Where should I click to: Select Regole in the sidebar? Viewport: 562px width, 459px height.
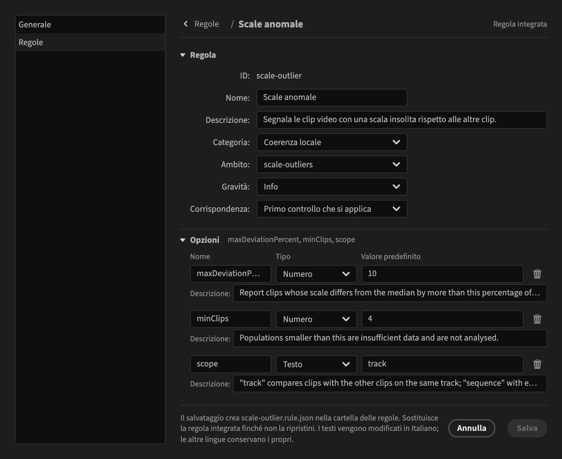click(90, 42)
